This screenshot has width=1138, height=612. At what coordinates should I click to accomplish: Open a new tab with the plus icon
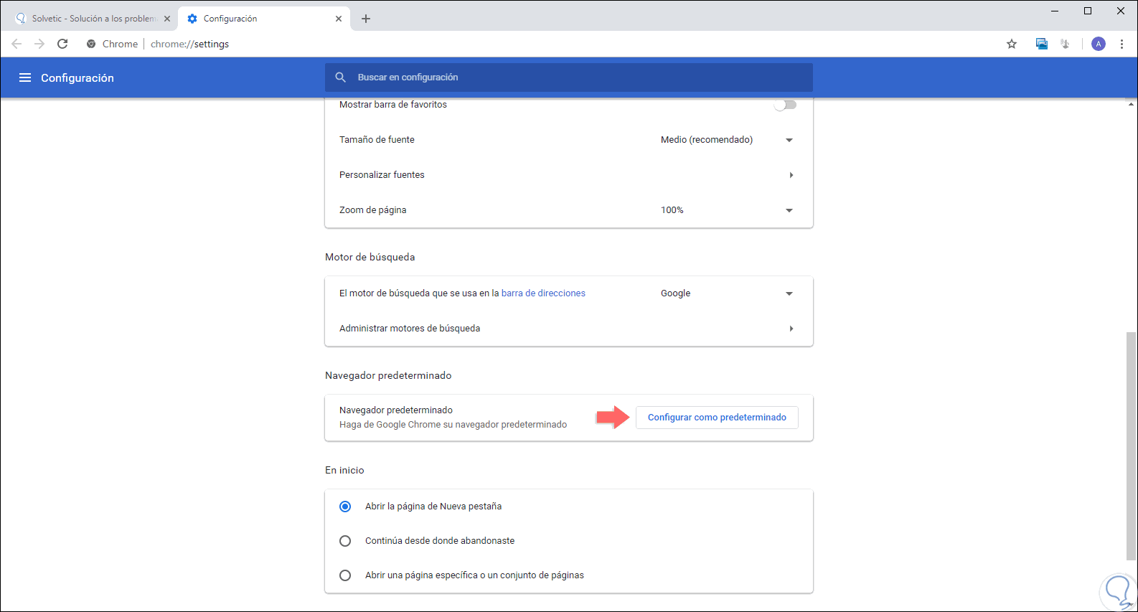point(366,19)
